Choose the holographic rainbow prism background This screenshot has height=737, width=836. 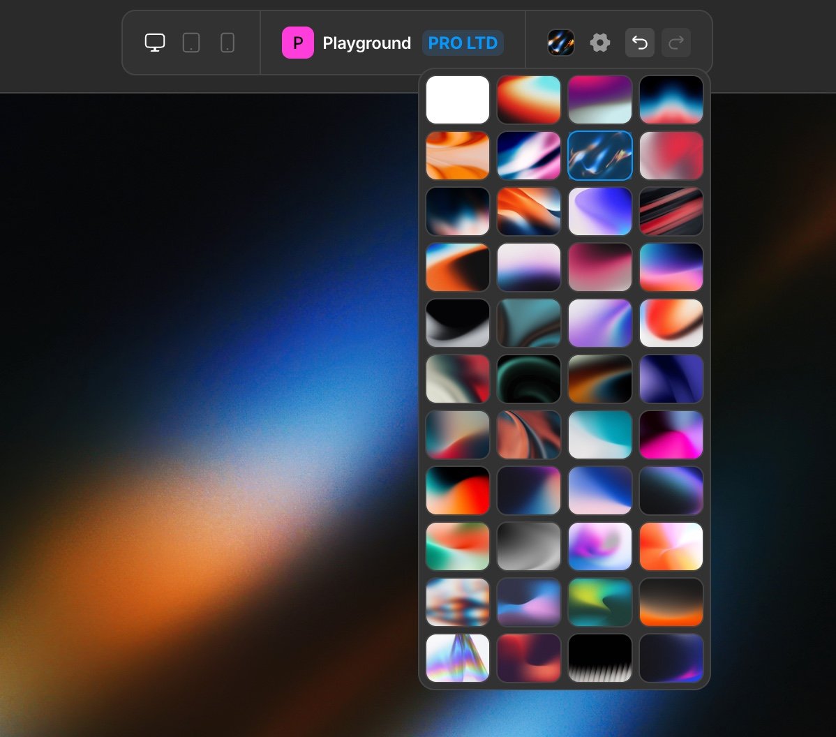pyautogui.click(x=458, y=658)
